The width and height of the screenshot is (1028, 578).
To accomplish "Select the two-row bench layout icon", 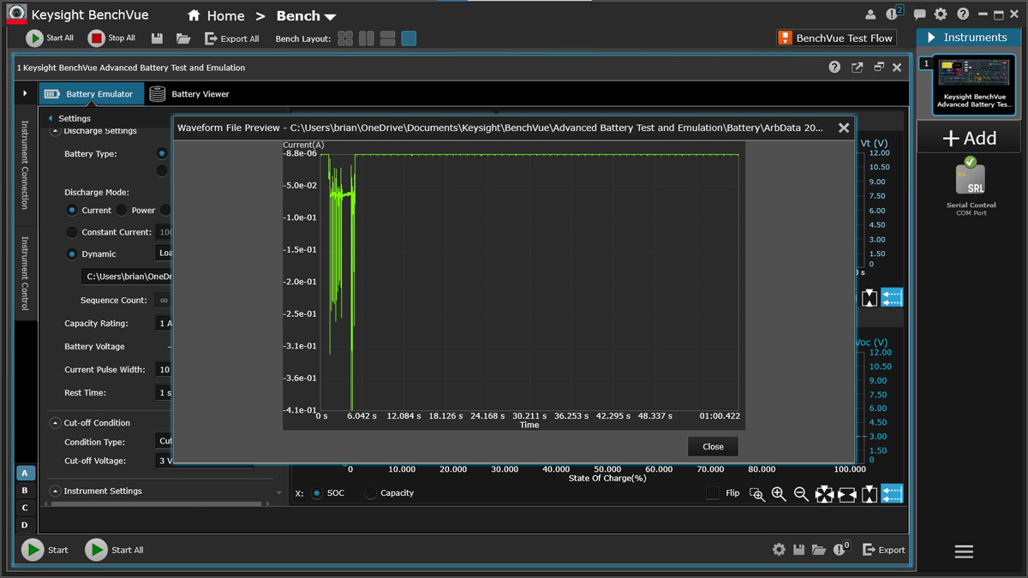I will [x=387, y=39].
